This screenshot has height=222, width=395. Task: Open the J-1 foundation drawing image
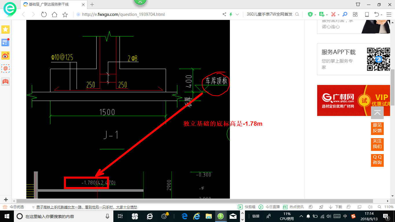pyautogui.click(x=128, y=109)
